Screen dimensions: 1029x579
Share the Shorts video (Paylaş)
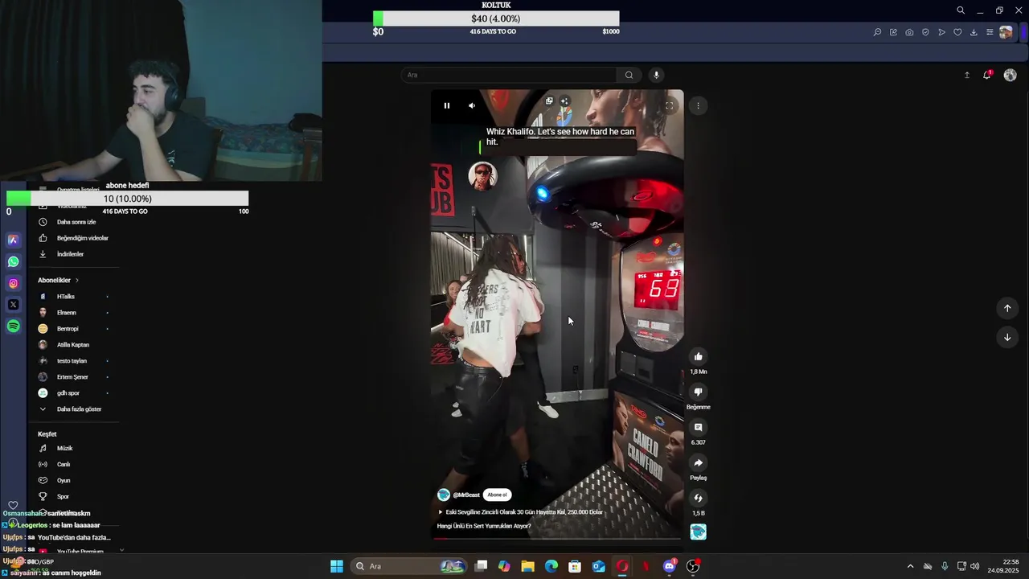tap(698, 462)
